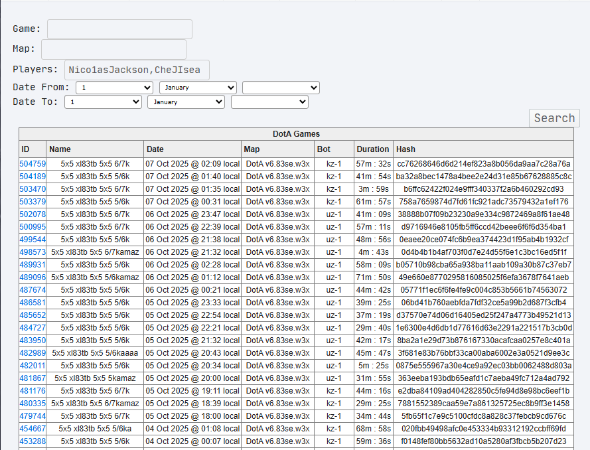The height and width of the screenshot is (450, 590).
Task: Select name '5x5 xl83tb 5x5 5kamaz'
Action: coord(95,378)
